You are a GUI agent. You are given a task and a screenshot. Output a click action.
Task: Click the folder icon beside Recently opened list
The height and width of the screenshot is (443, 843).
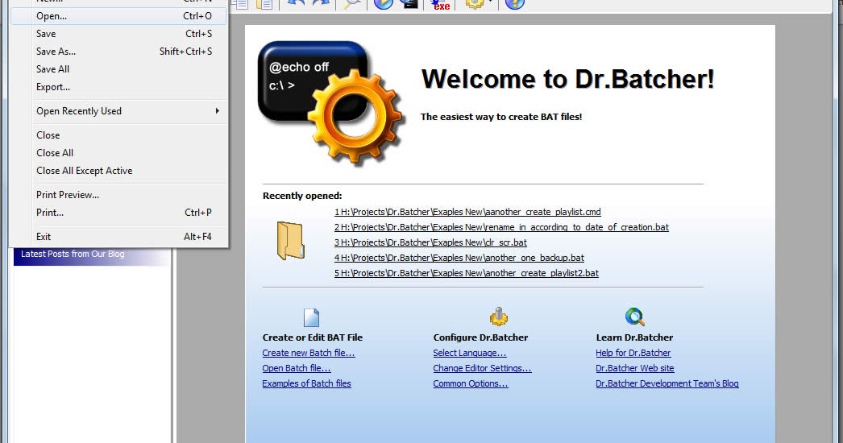[291, 240]
